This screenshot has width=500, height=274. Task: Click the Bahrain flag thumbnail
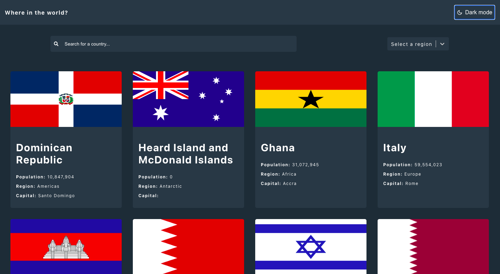click(x=188, y=247)
